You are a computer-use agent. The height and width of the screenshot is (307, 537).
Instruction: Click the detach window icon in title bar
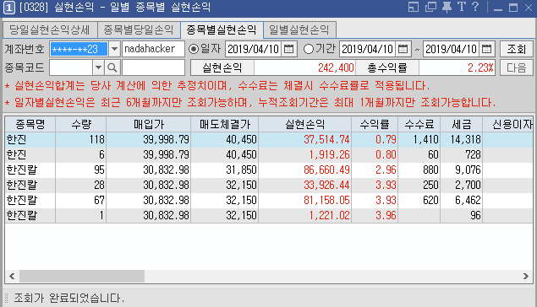tap(430, 8)
